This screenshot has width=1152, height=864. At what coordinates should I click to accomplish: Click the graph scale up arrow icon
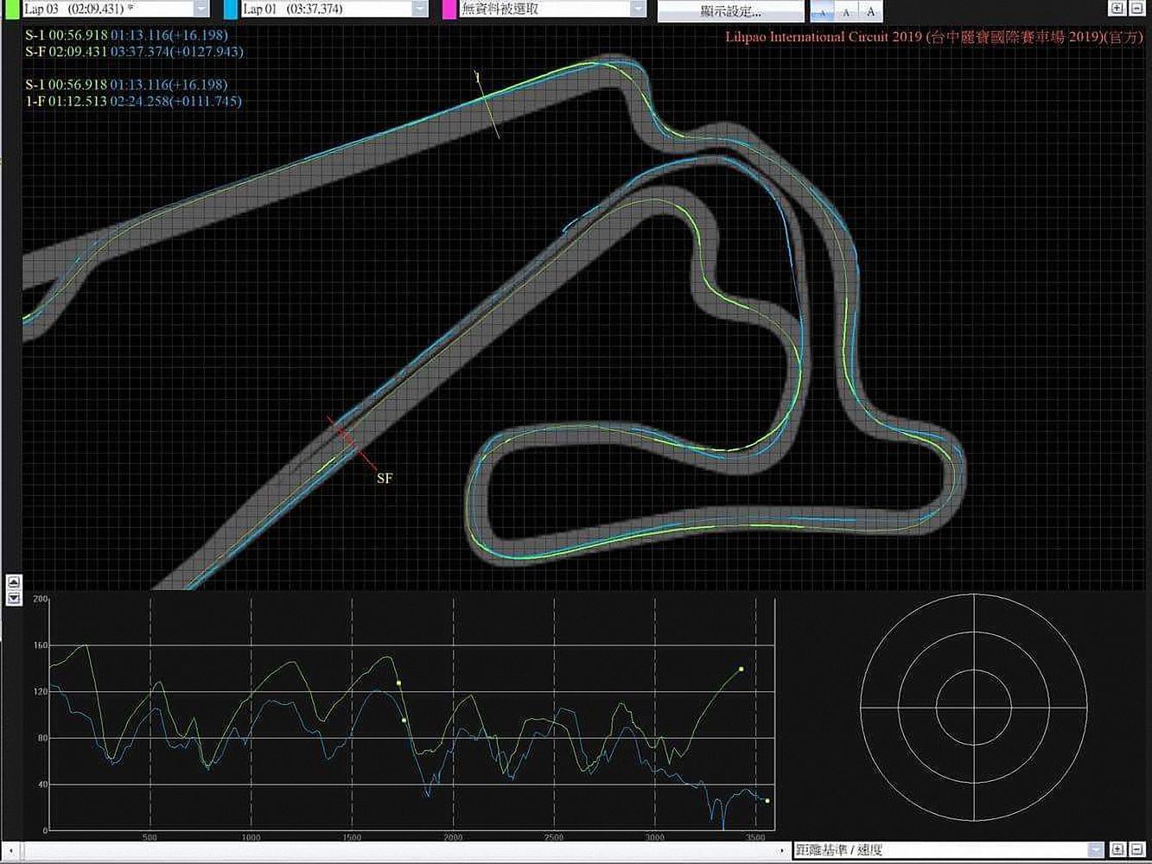[x=14, y=583]
